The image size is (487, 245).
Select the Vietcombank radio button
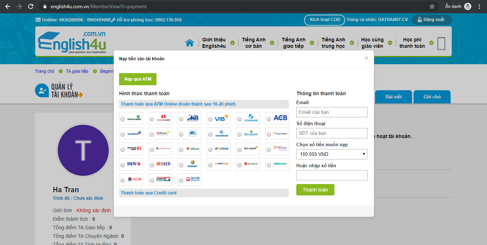[123, 119]
